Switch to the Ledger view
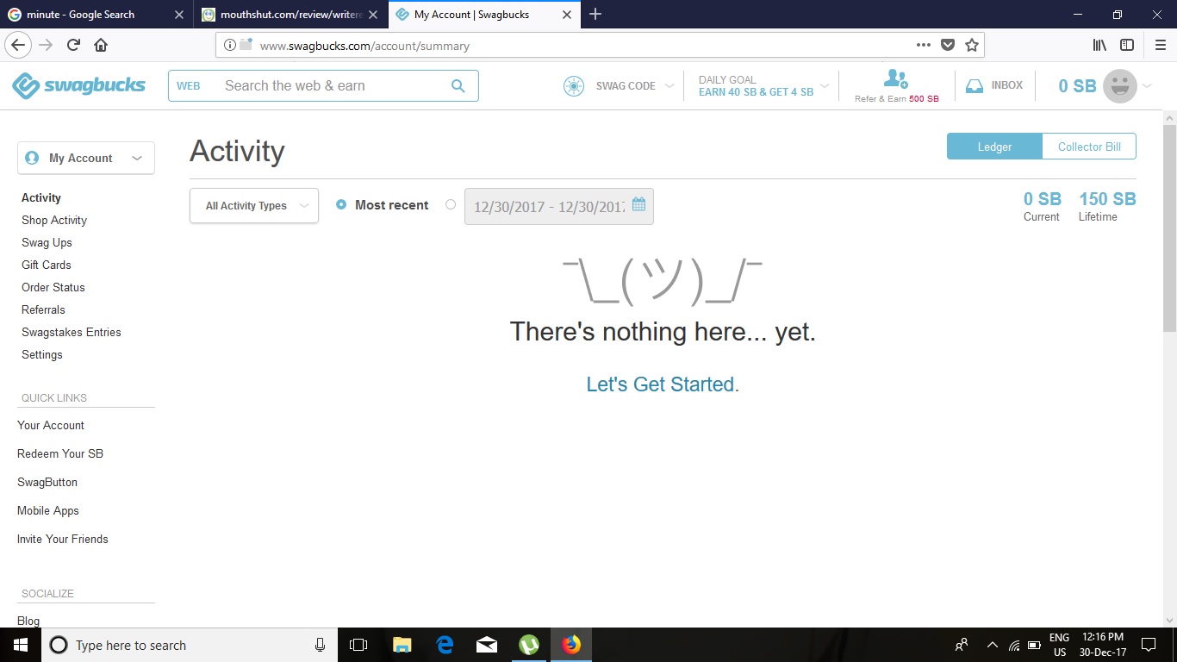The height and width of the screenshot is (662, 1177). point(994,147)
